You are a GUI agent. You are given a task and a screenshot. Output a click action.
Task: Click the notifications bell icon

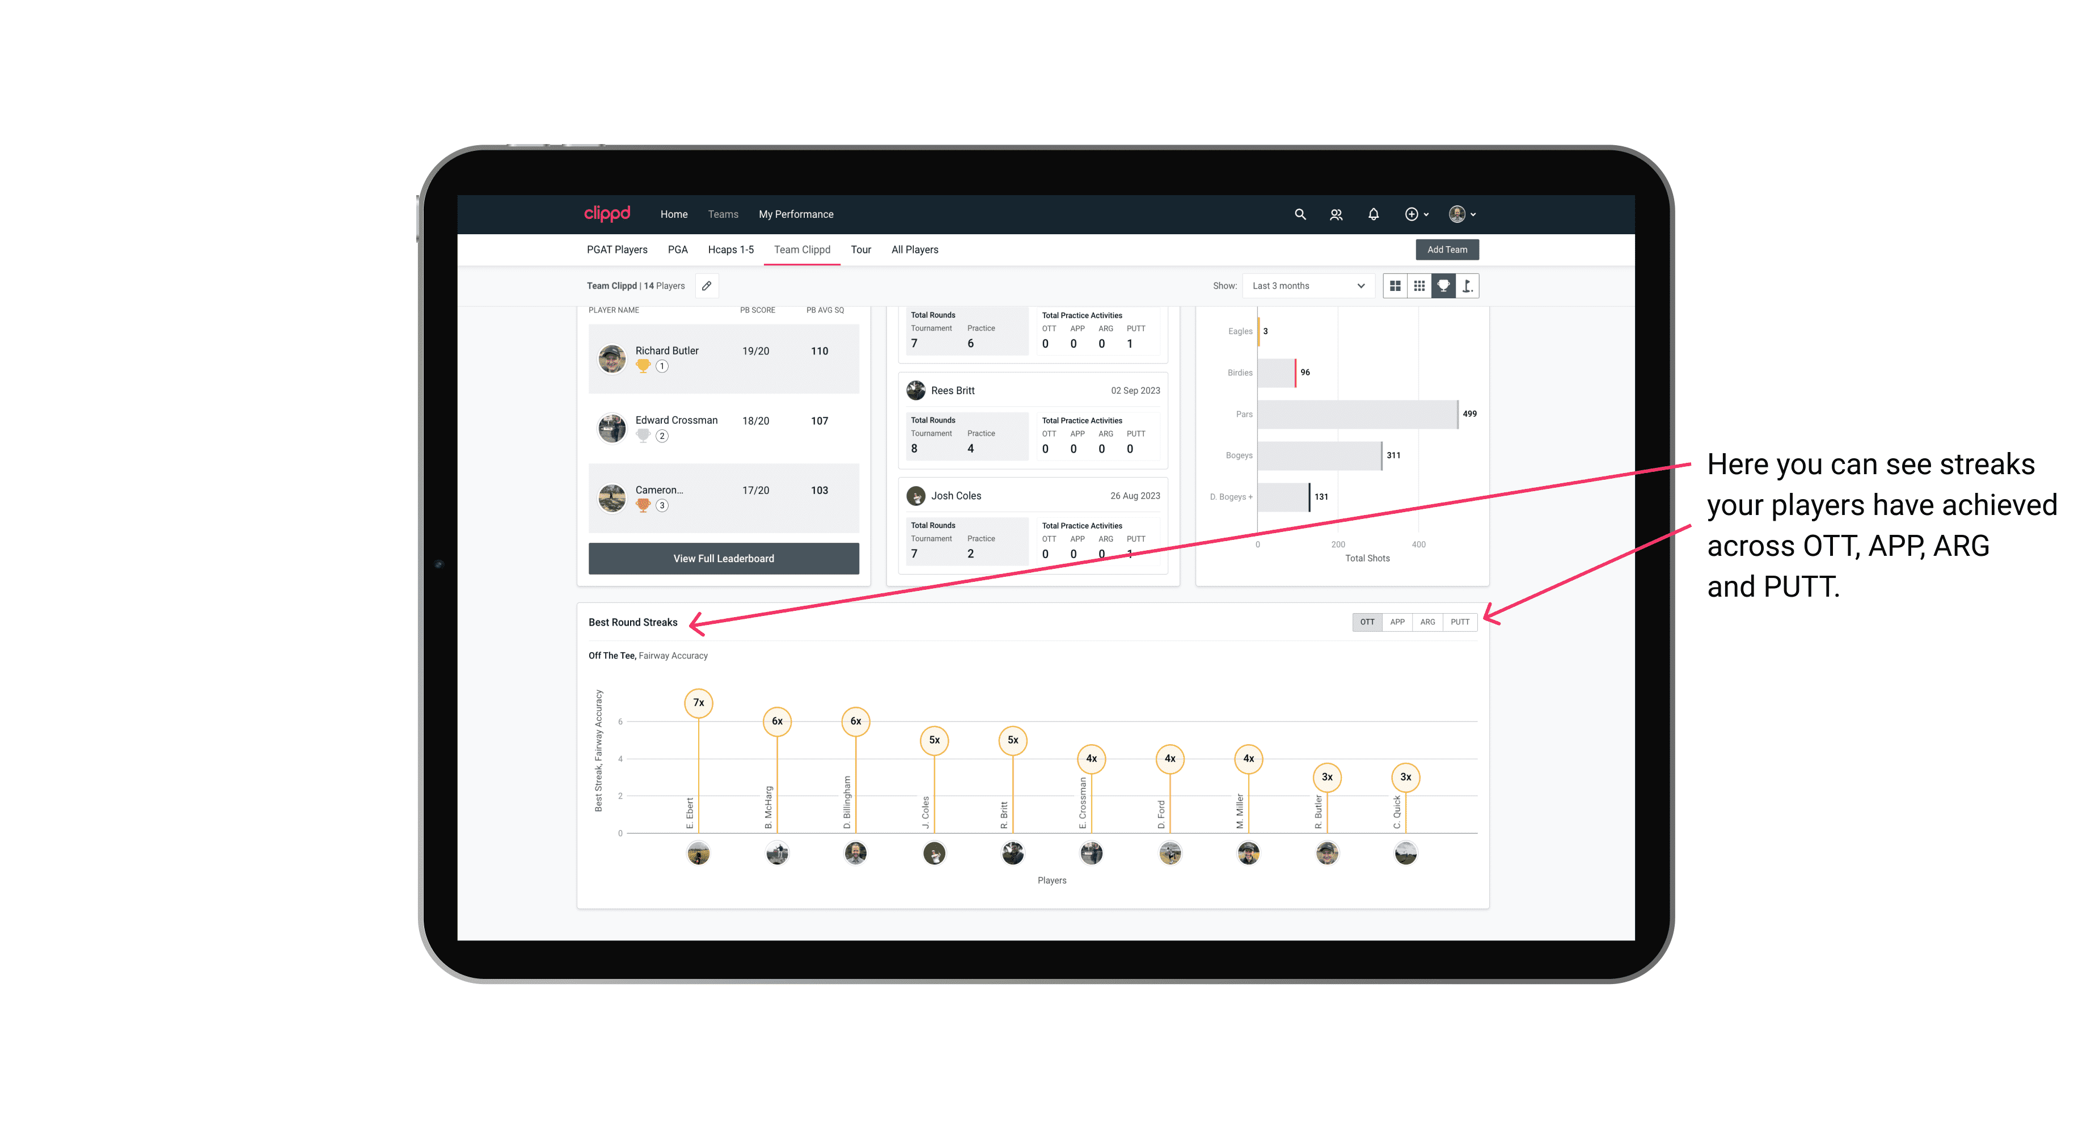[x=1372, y=214]
